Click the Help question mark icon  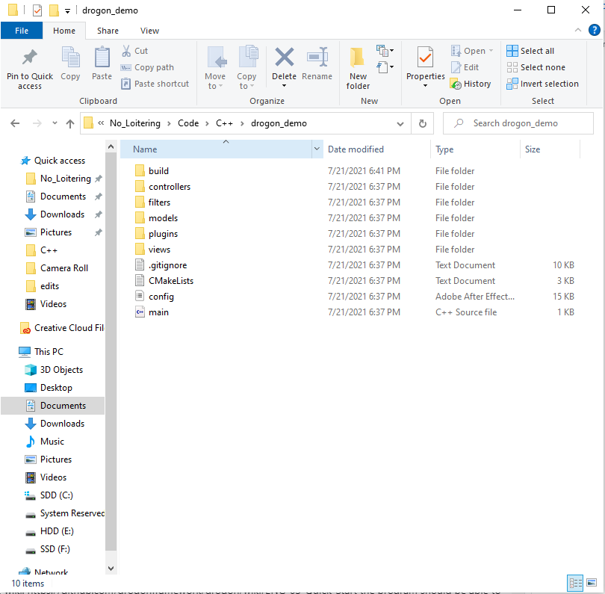(595, 30)
